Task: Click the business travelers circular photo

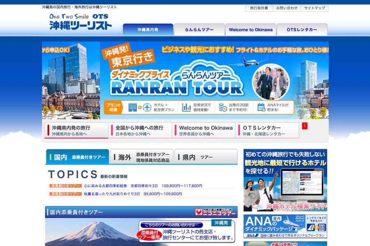Action: tap(271, 82)
